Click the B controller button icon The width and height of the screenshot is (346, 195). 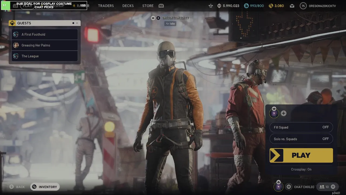tap(12, 187)
